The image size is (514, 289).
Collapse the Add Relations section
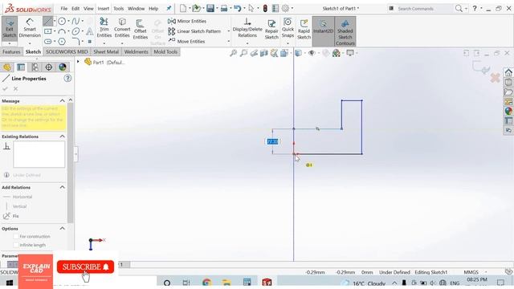click(63, 187)
